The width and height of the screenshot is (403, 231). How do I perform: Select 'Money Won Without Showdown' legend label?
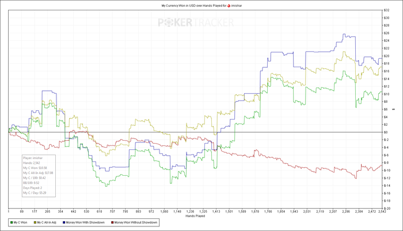tap(136, 222)
